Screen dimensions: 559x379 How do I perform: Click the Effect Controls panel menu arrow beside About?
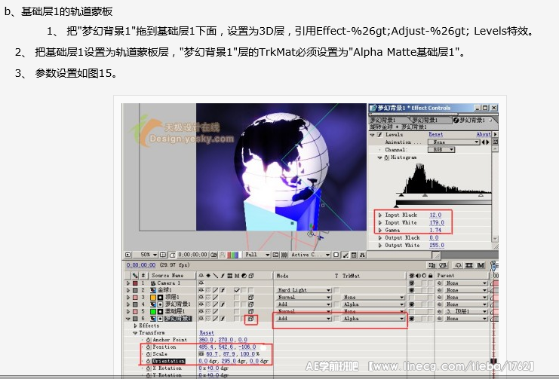click(495, 134)
